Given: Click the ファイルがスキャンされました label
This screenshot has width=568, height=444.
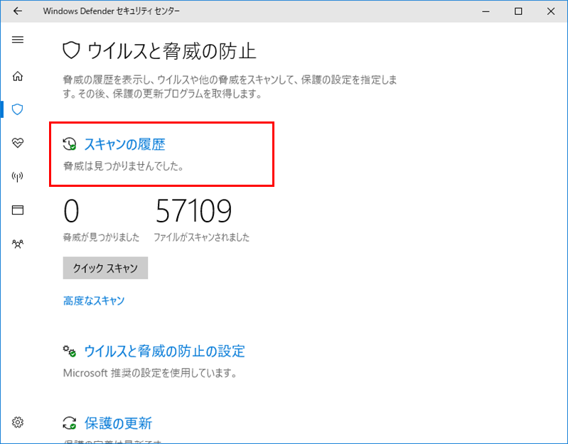Looking at the screenshot, I should click(201, 237).
